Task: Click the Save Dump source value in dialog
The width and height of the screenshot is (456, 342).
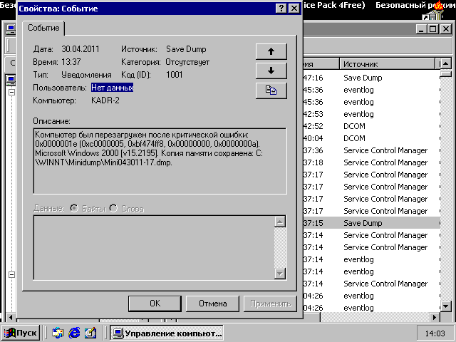Action: click(186, 49)
